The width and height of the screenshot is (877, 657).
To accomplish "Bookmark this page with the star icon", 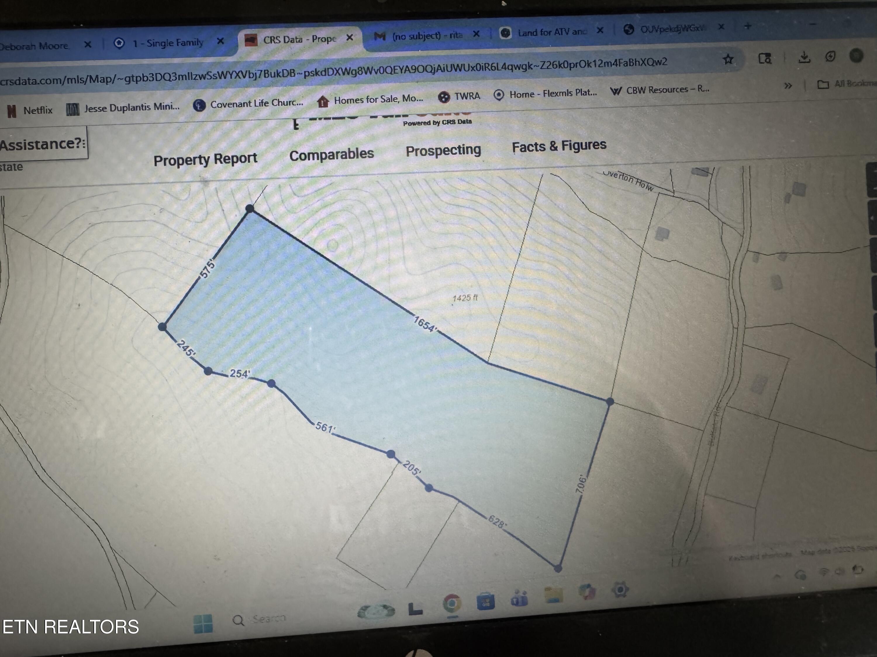I will (x=728, y=59).
